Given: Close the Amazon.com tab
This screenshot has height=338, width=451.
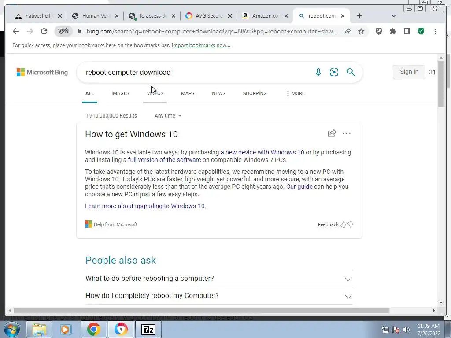Looking at the screenshot, I should [x=286, y=16].
